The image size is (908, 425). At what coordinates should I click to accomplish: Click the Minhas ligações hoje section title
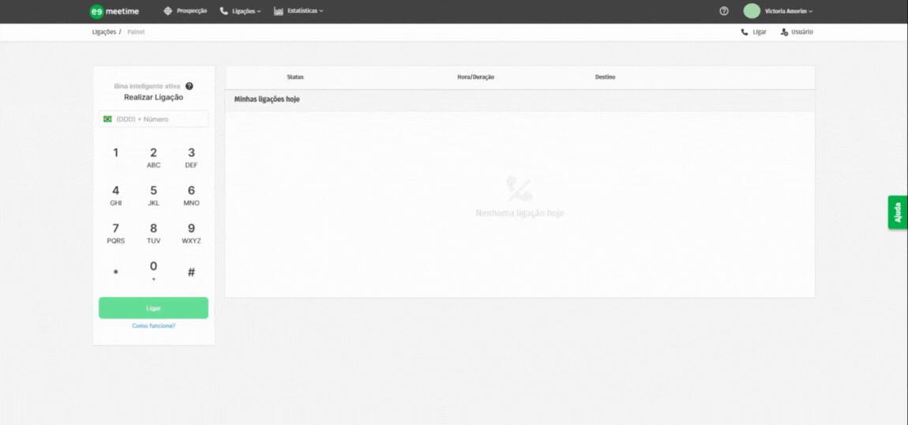coord(267,100)
